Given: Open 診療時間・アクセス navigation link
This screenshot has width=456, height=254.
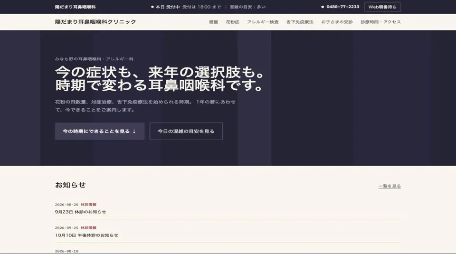Looking at the screenshot, I should (x=380, y=22).
